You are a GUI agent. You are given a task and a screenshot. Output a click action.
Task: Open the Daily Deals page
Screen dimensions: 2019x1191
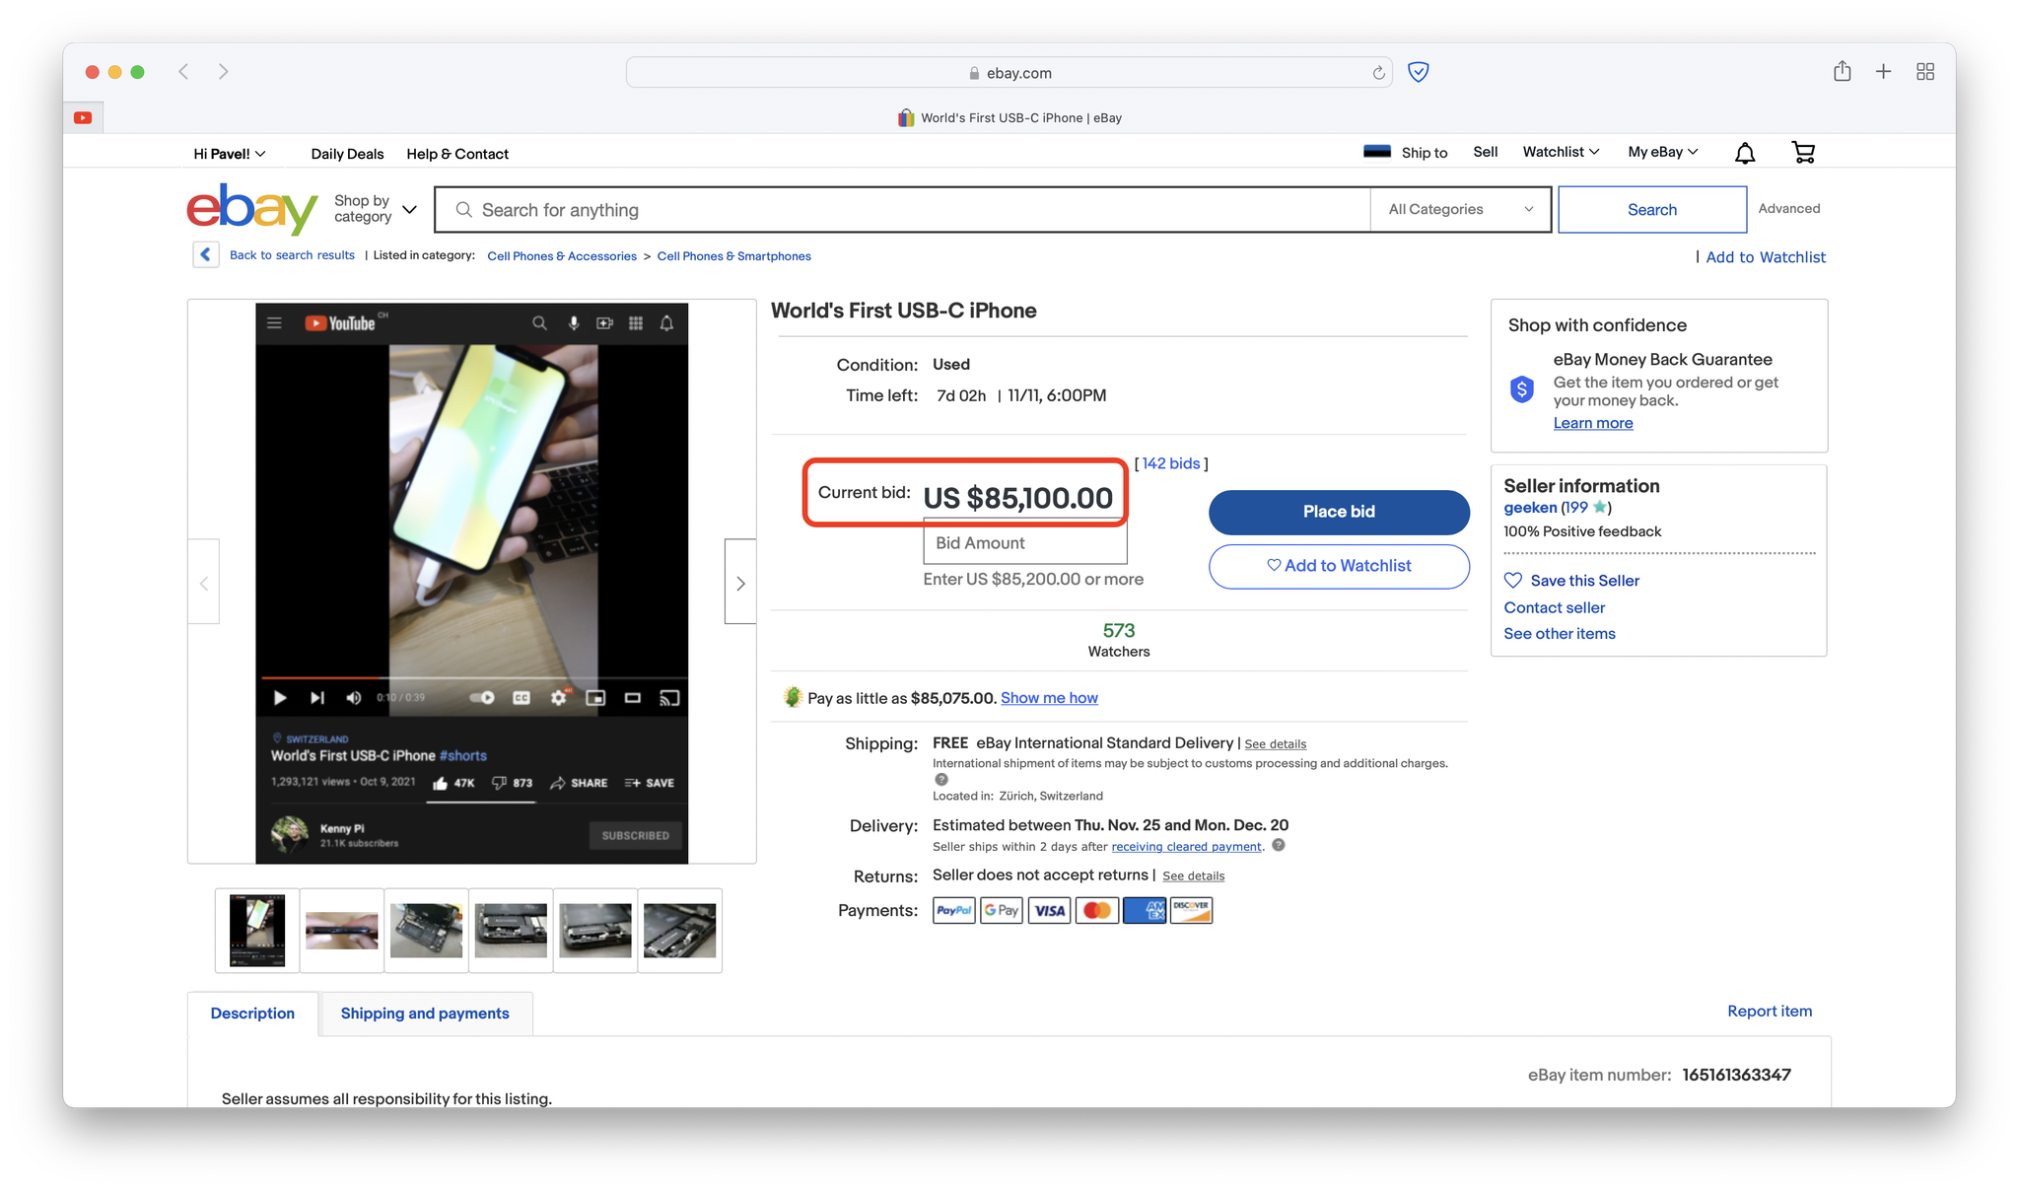(347, 154)
